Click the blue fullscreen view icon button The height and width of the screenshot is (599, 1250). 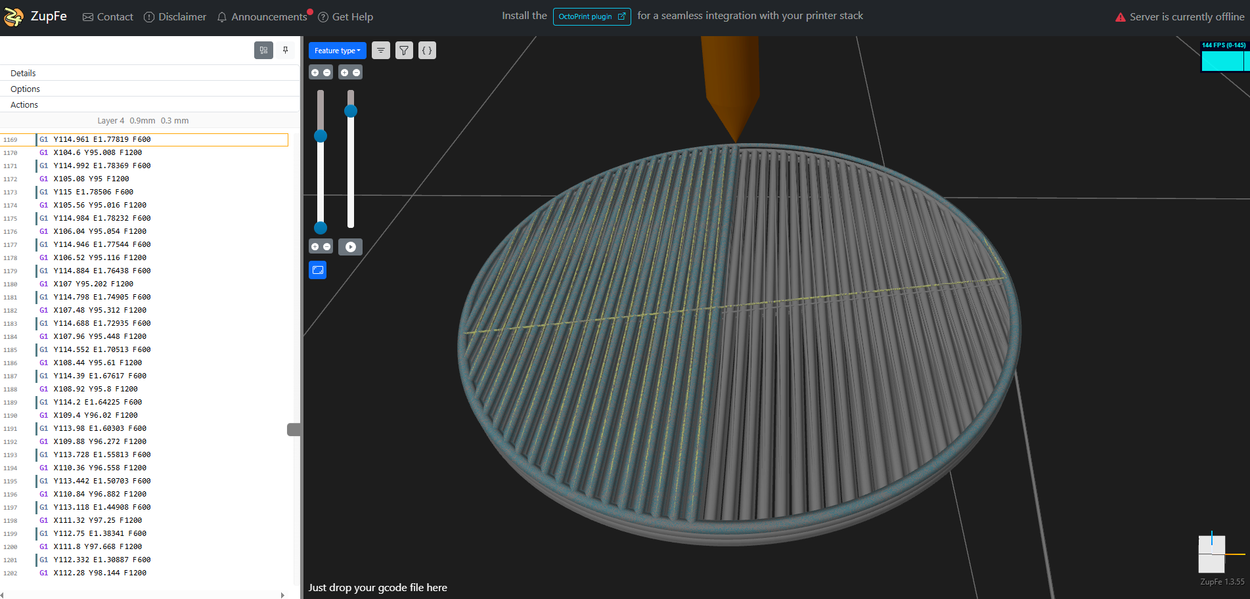(x=318, y=270)
